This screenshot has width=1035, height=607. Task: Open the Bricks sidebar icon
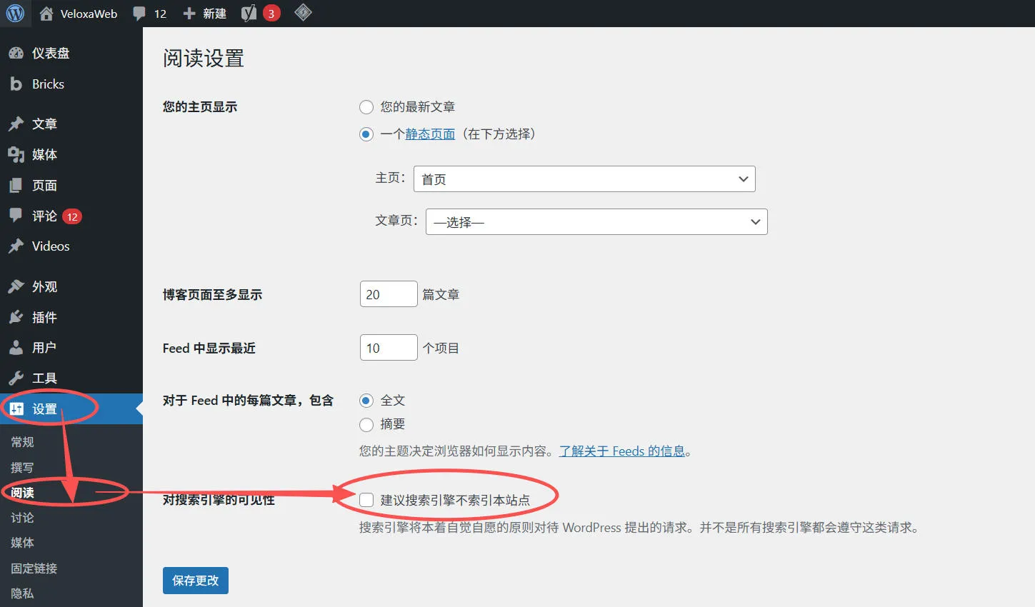coord(16,84)
